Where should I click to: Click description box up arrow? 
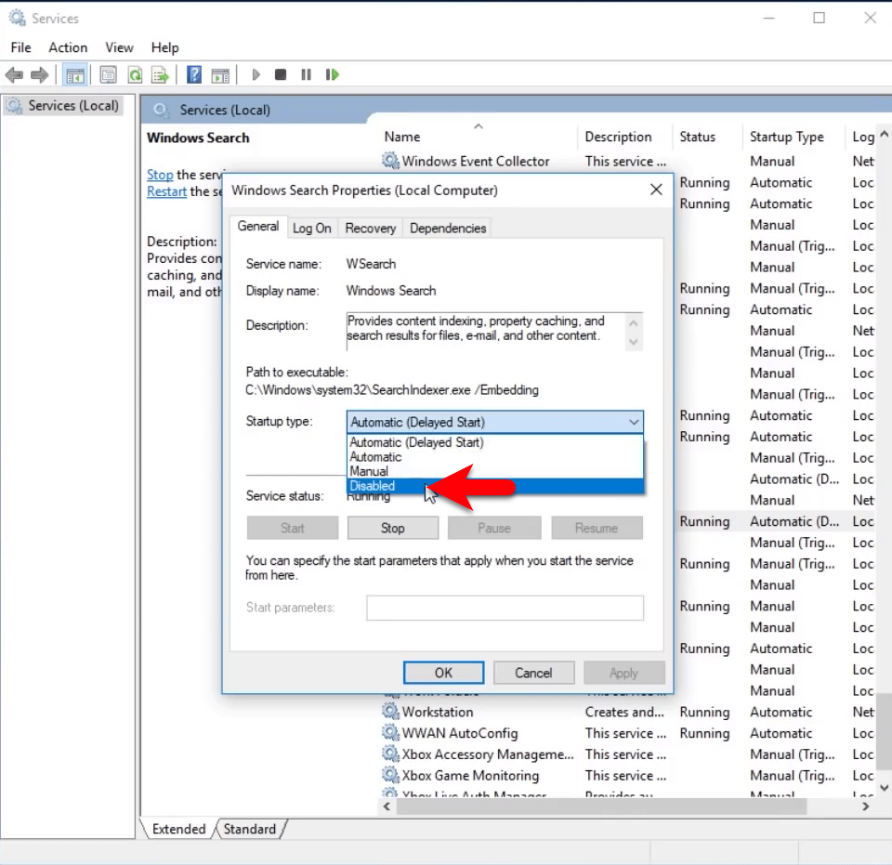633,322
